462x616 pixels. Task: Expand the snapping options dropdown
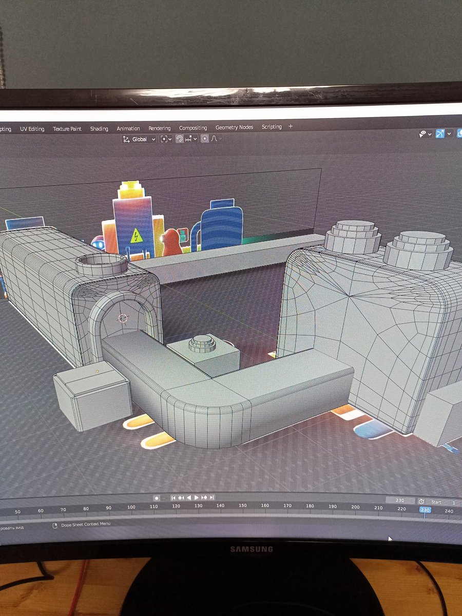(191, 139)
